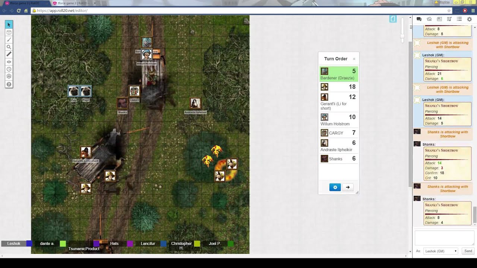Click the TsunamicProduct player name

point(84,249)
